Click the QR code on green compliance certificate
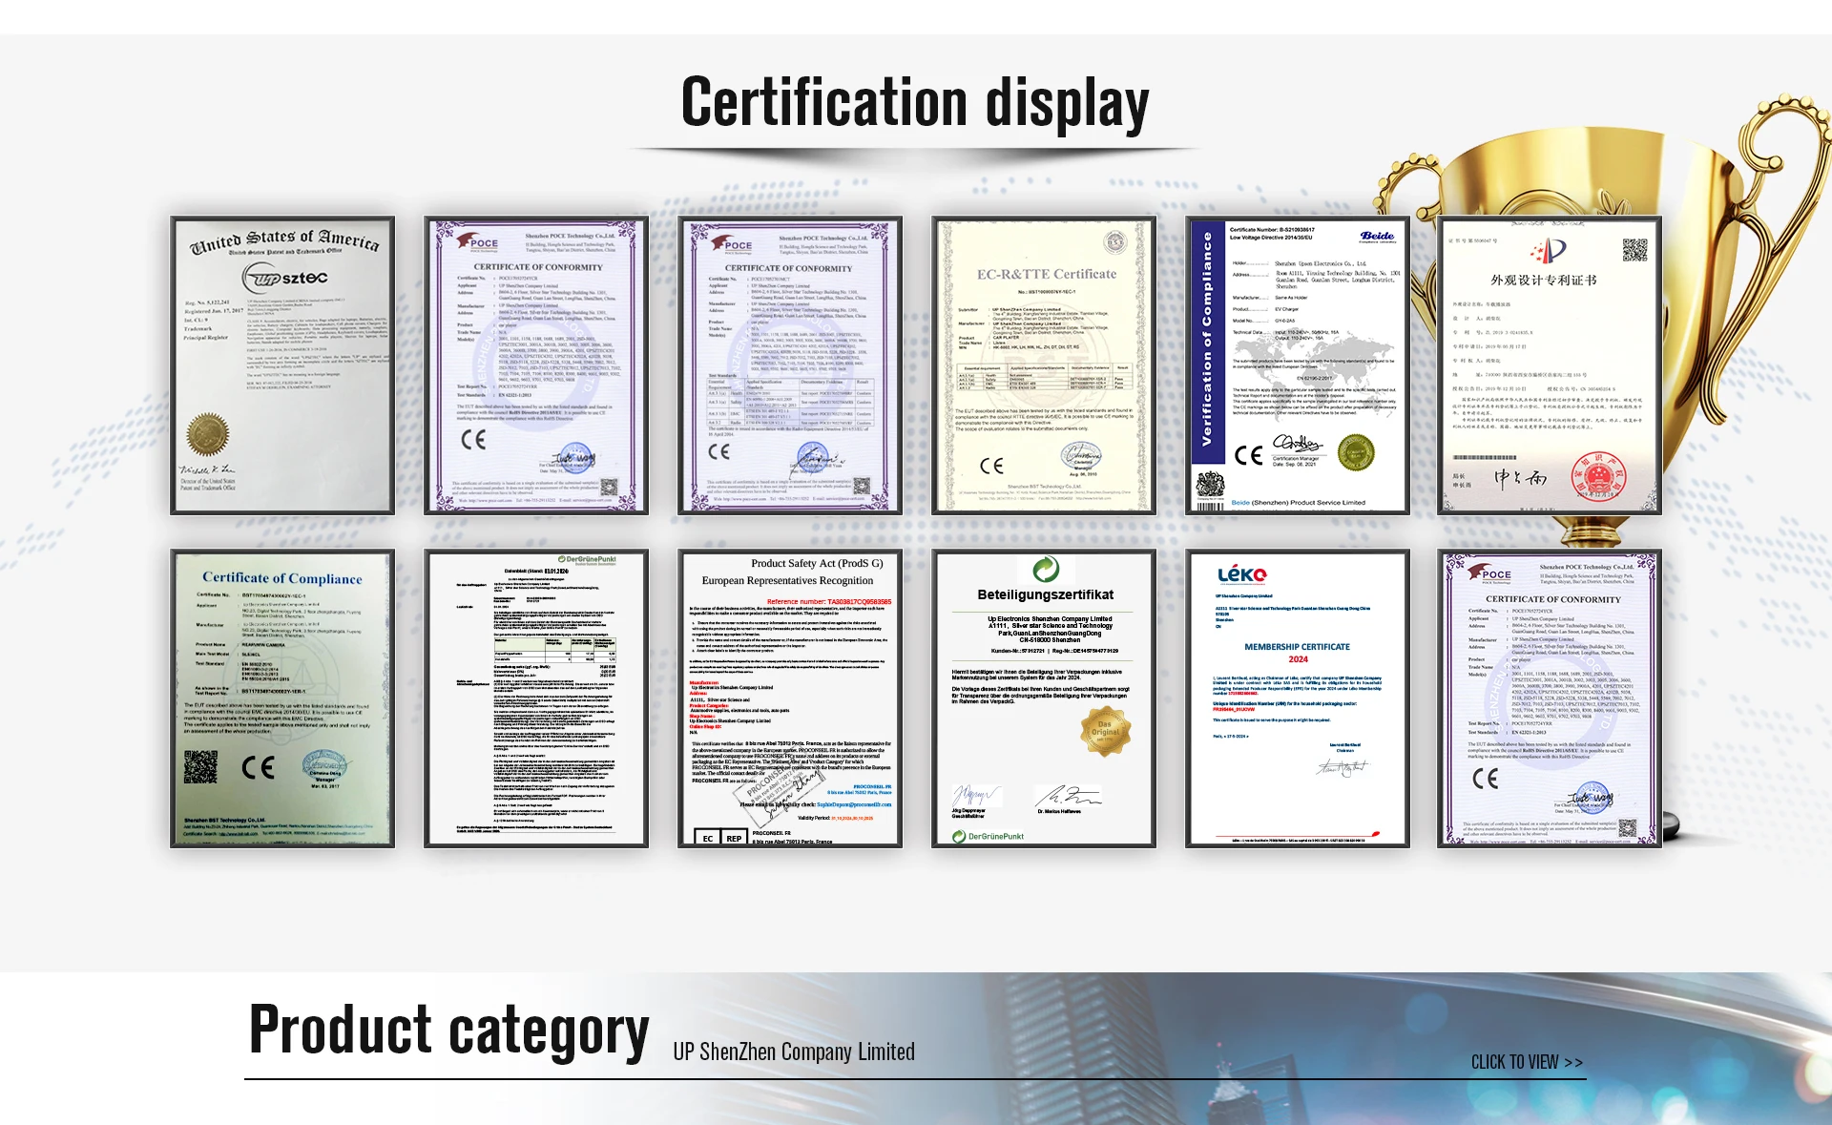The image size is (1832, 1125). (200, 766)
